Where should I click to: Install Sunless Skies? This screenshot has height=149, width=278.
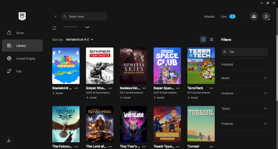point(125,98)
